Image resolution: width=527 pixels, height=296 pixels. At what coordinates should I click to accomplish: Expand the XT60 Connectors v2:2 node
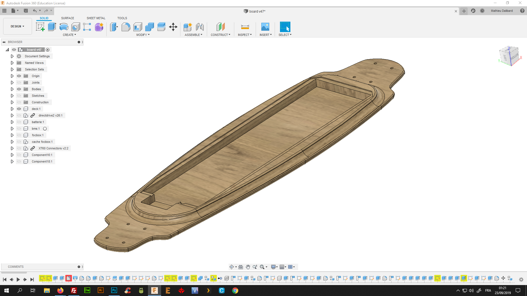click(x=12, y=148)
